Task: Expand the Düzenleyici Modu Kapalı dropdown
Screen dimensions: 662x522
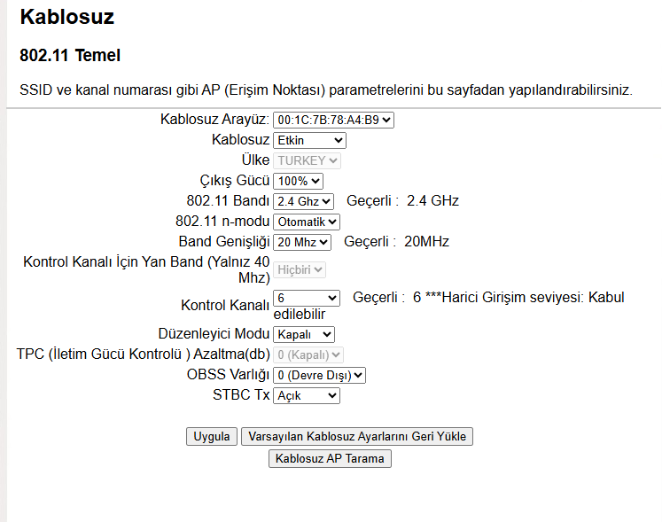Action: (x=303, y=334)
